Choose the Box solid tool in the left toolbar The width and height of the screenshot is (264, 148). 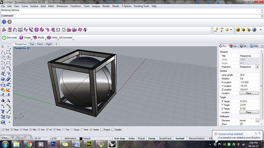tap(3, 79)
